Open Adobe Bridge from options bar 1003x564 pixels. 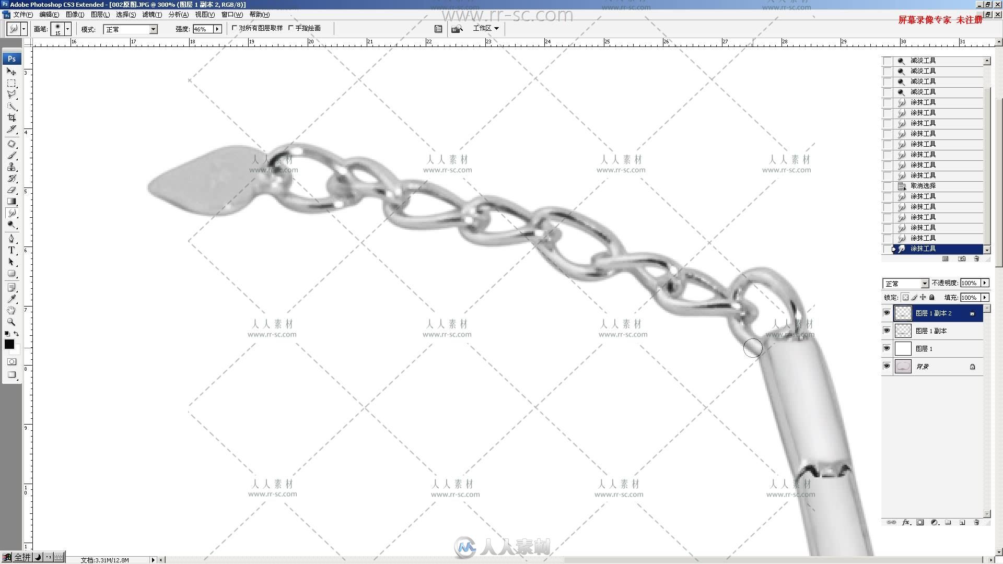[x=457, y=29]
